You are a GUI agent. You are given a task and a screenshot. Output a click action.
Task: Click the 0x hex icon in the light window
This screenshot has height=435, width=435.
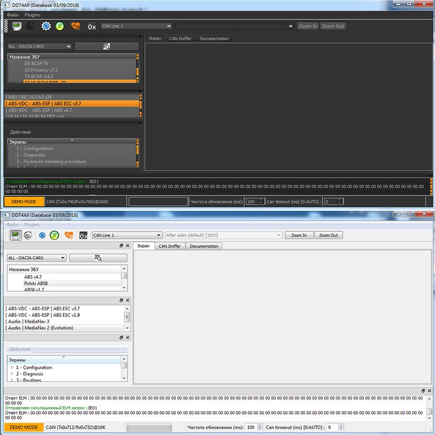[x=83, y=235]
